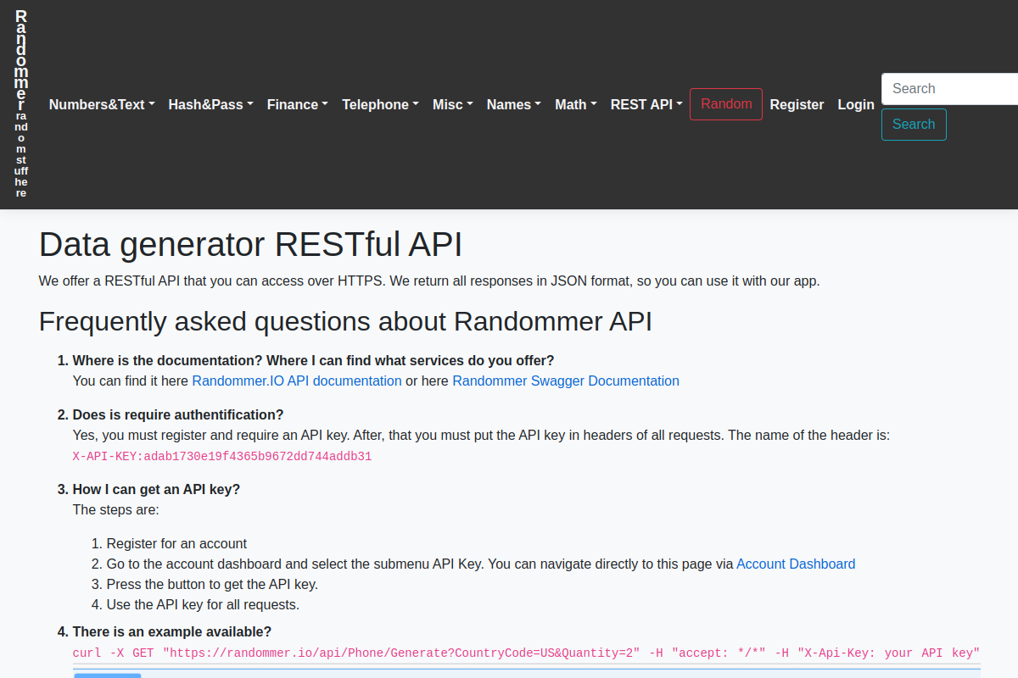Click step 'Register for an account'
This screenshot has width=1018, height=678.
[x=176, y=543]
